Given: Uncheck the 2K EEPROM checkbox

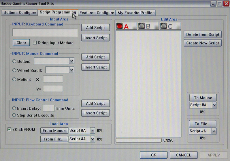Looking at the screenshot, I should [x=9, y=129].
